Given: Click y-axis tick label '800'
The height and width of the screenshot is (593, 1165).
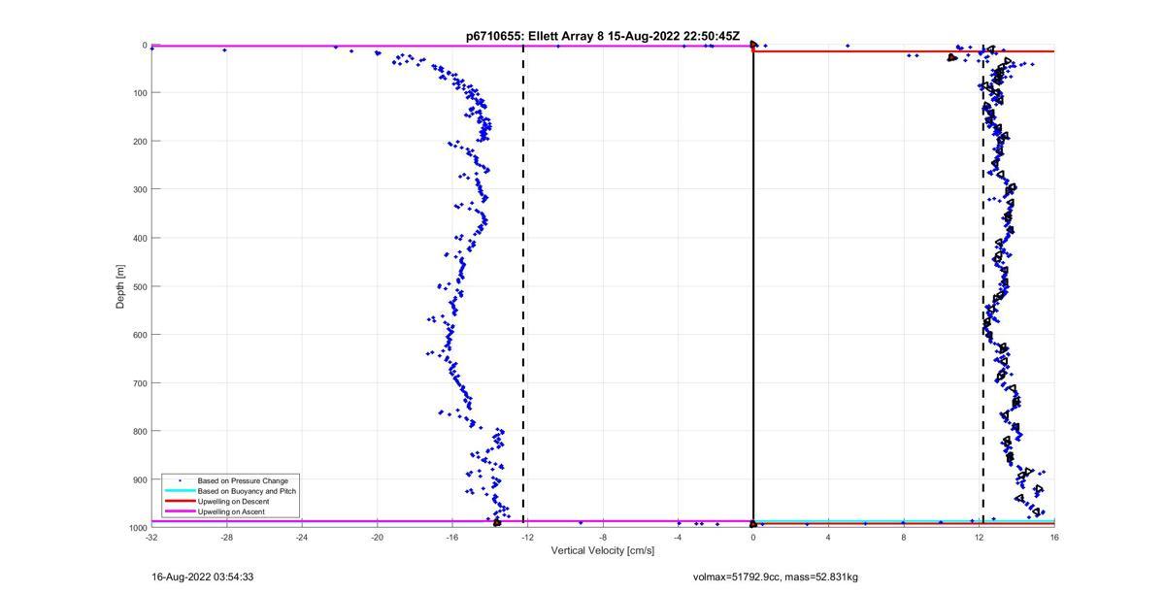Looking at the screenshot, I should coord(139,431).
